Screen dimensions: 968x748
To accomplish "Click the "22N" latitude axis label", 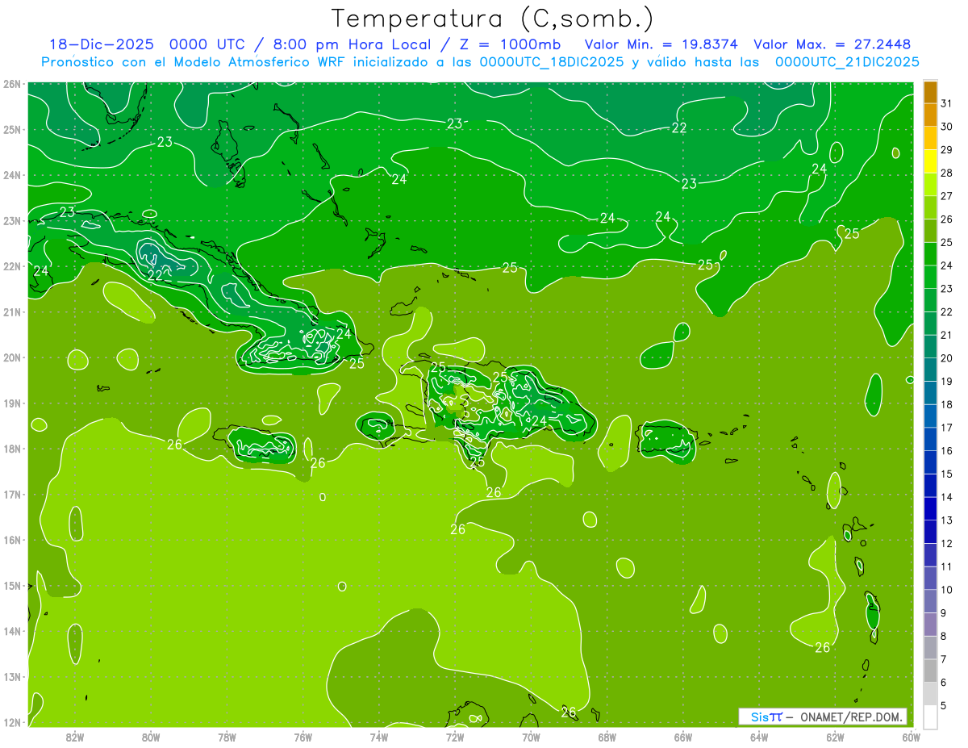I will [11, 266].
